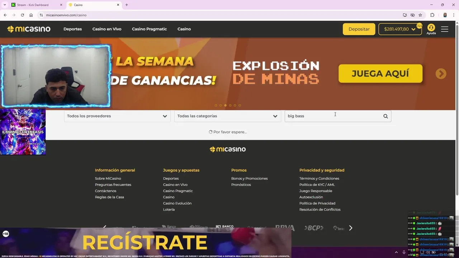Select first banner carousel dot
The height and width of the screenshot is (258, 459).
(x=216, y=105)
